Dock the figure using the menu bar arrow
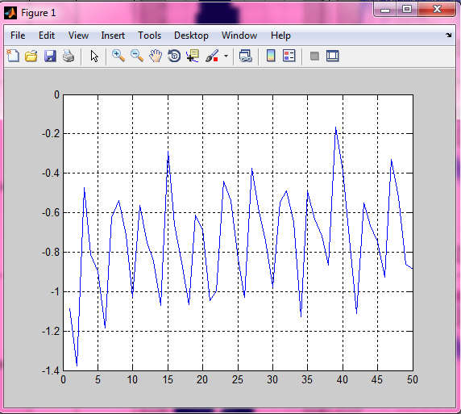The width and height of the screenshot is (461, 414). (448, 36)
